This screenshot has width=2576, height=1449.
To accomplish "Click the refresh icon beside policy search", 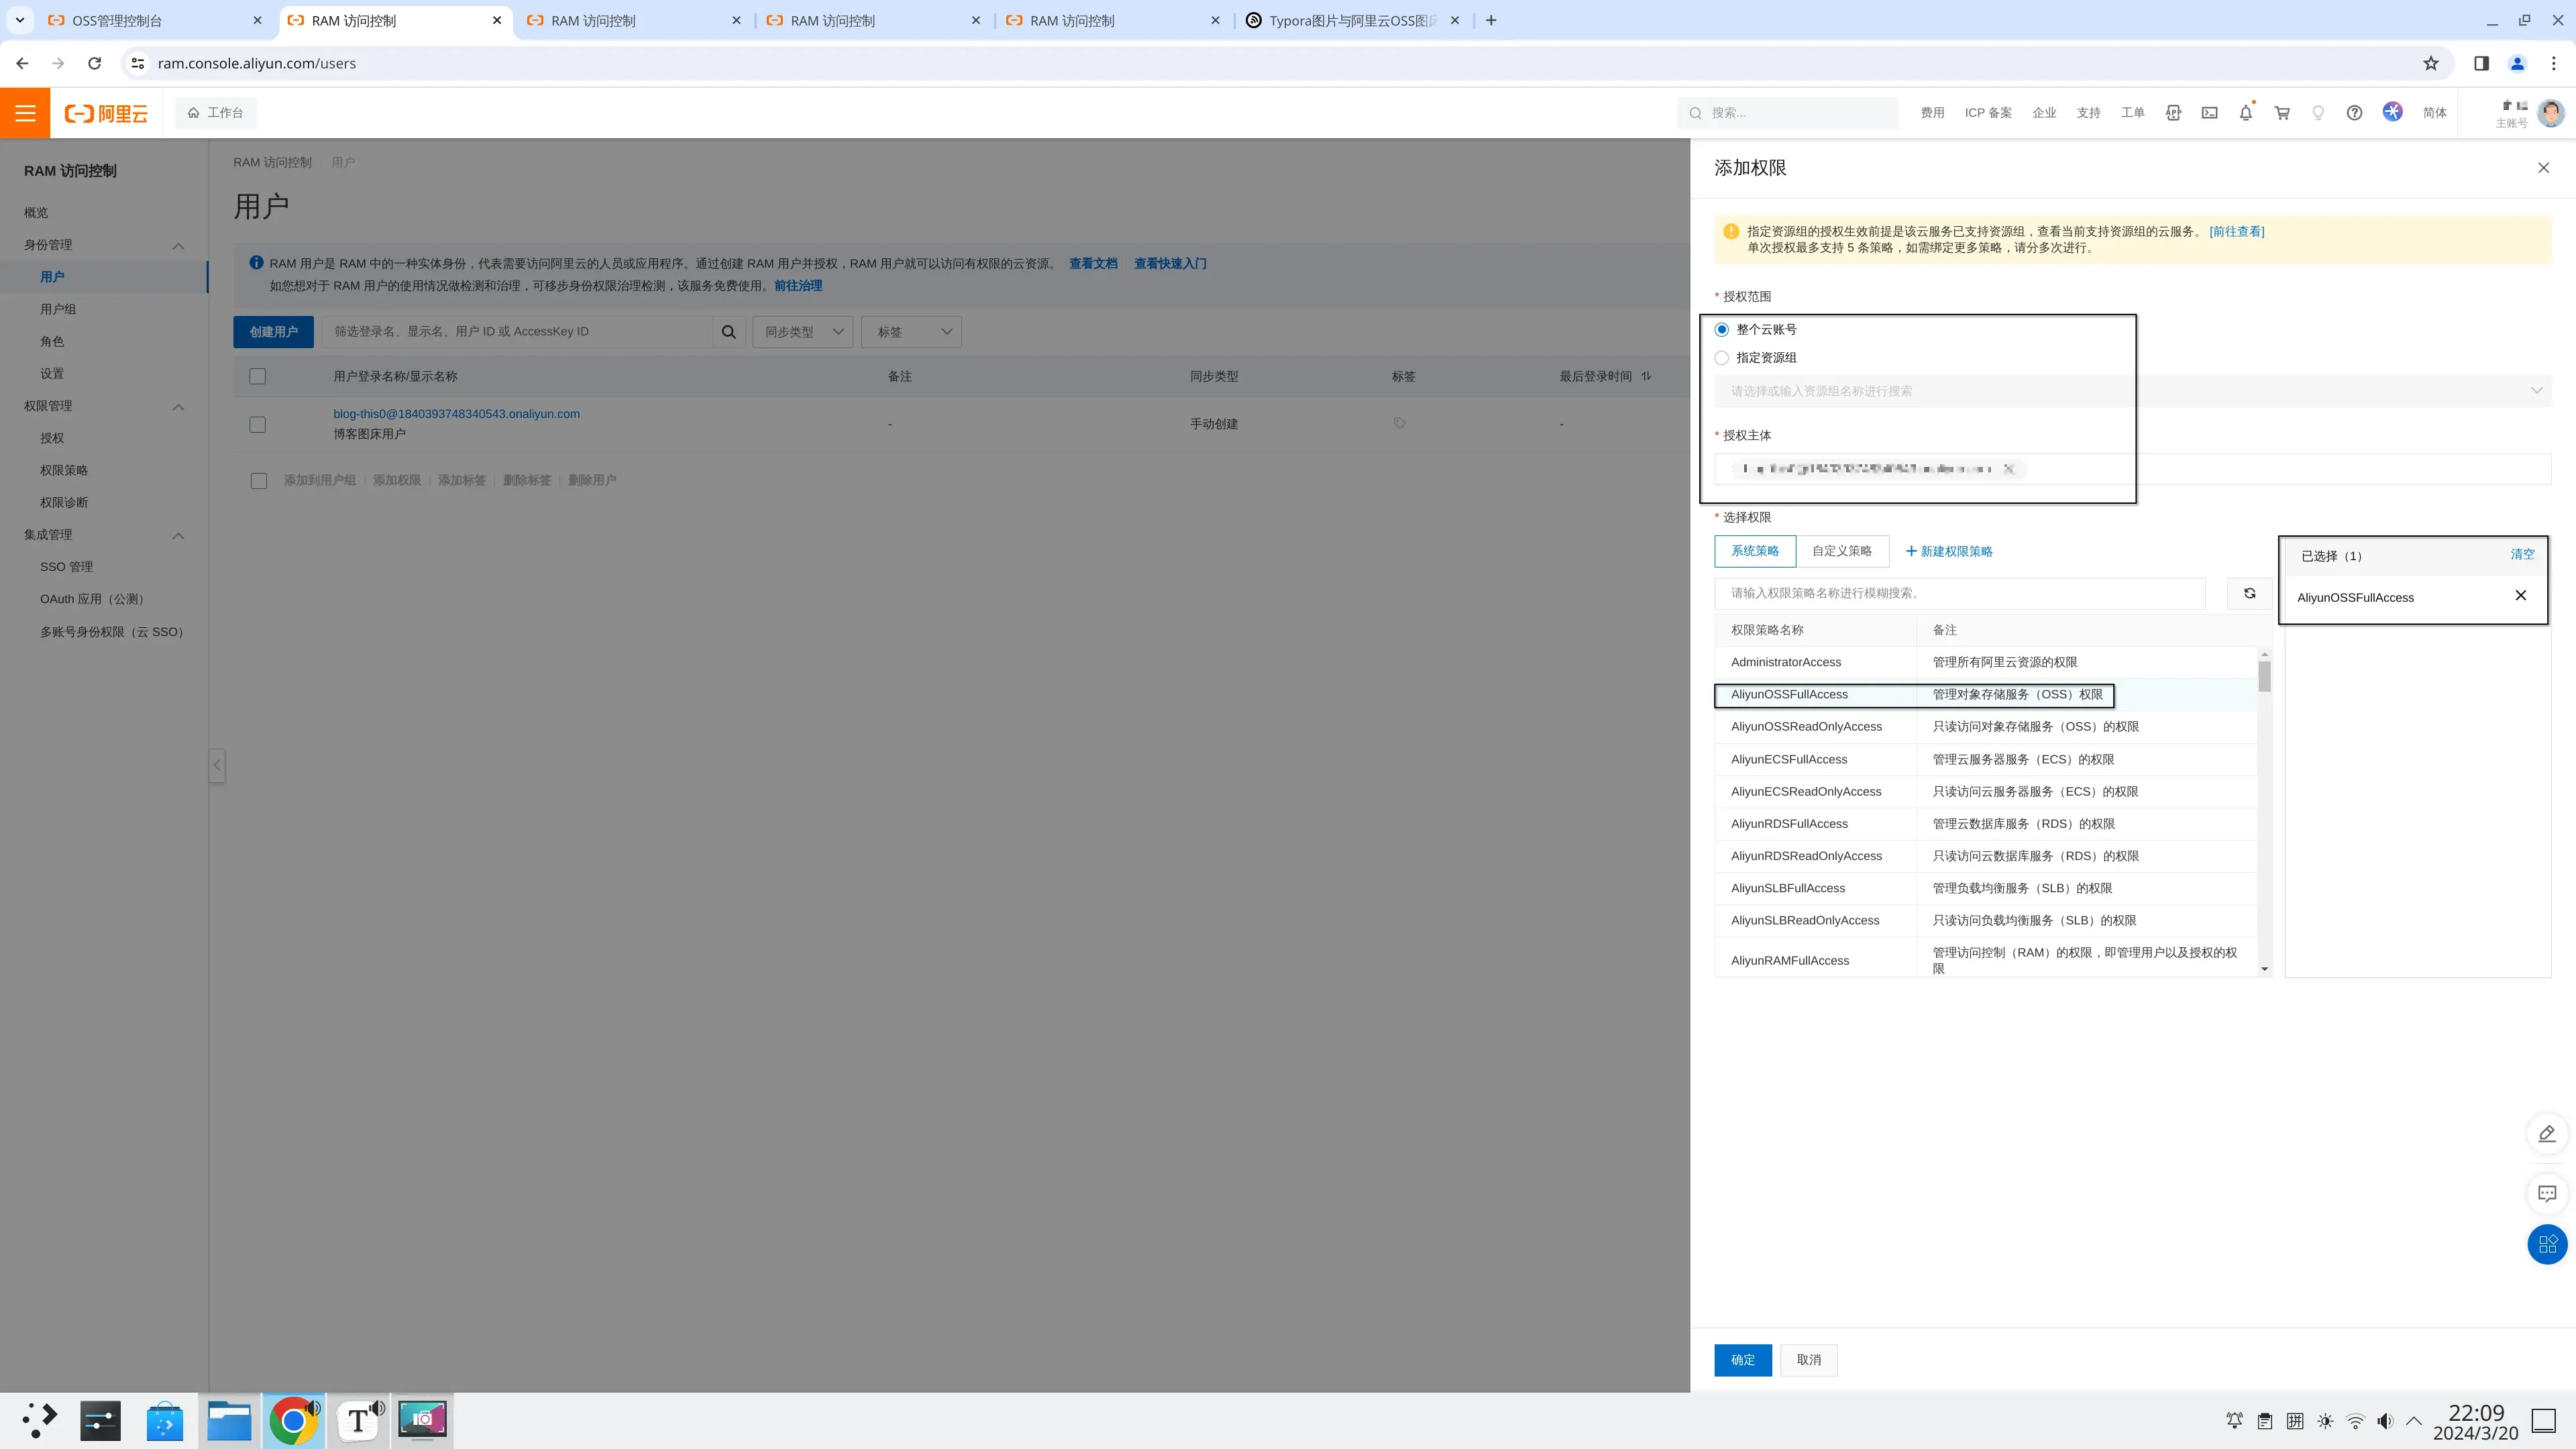I will [x=2249, y=593].
